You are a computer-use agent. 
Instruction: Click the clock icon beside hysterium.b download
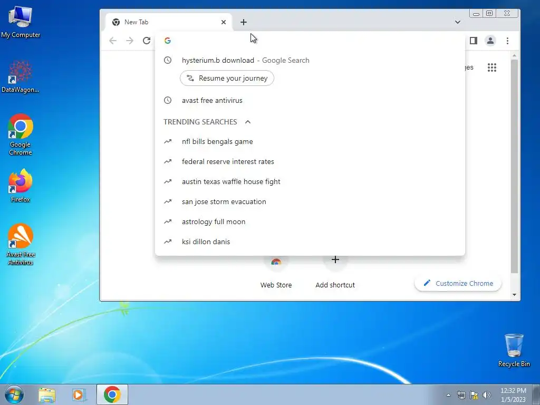coord(168,60)
